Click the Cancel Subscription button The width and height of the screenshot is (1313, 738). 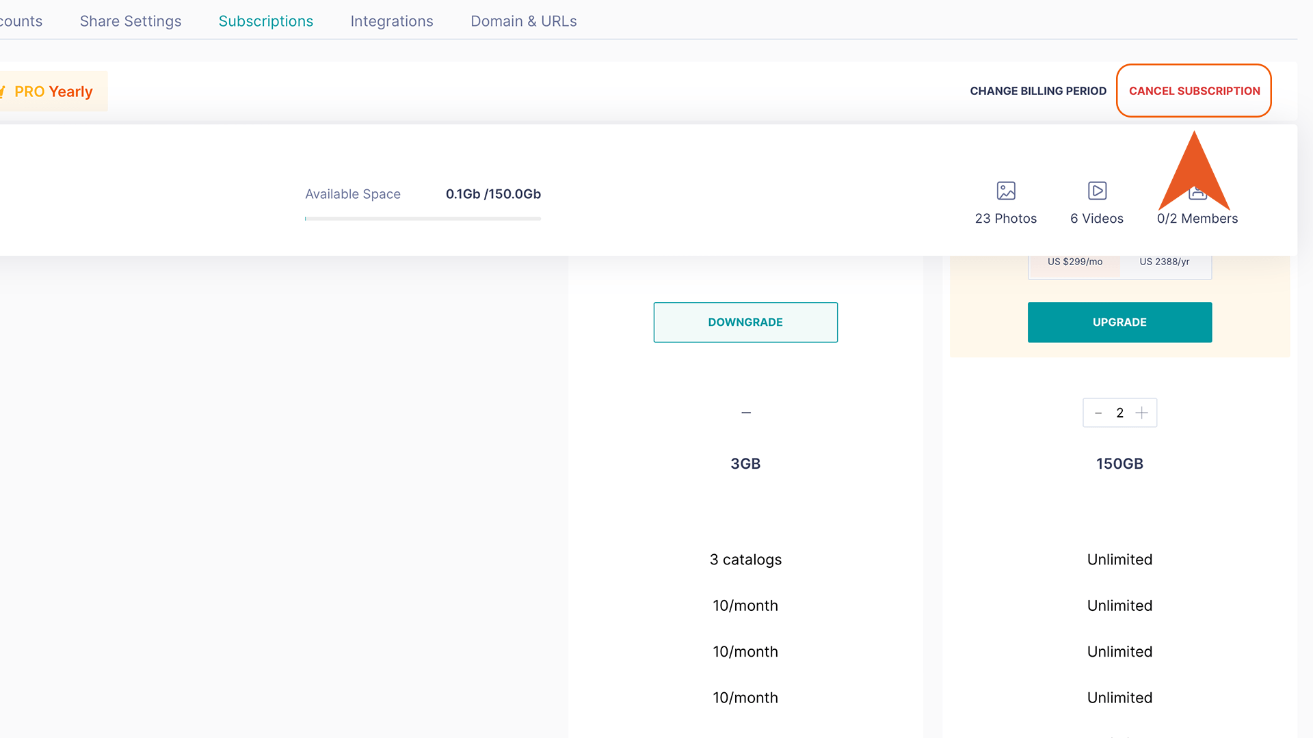tap(1194, 90)
